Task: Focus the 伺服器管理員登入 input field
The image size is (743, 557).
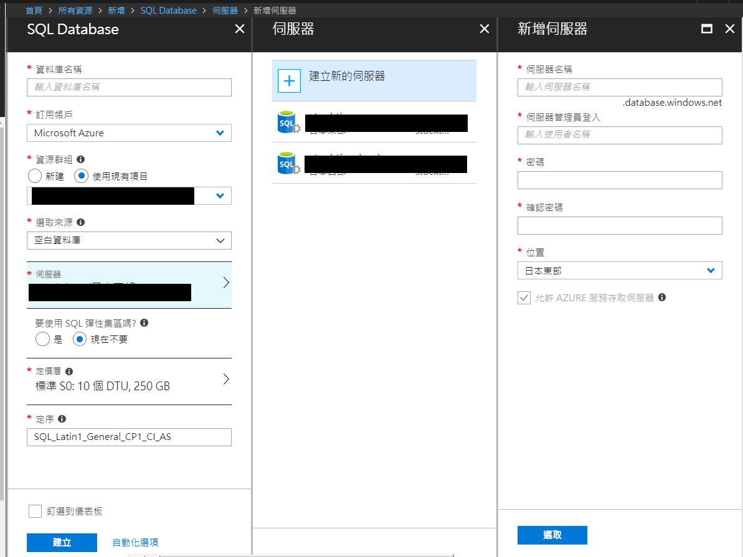Action: pos(620,135)
